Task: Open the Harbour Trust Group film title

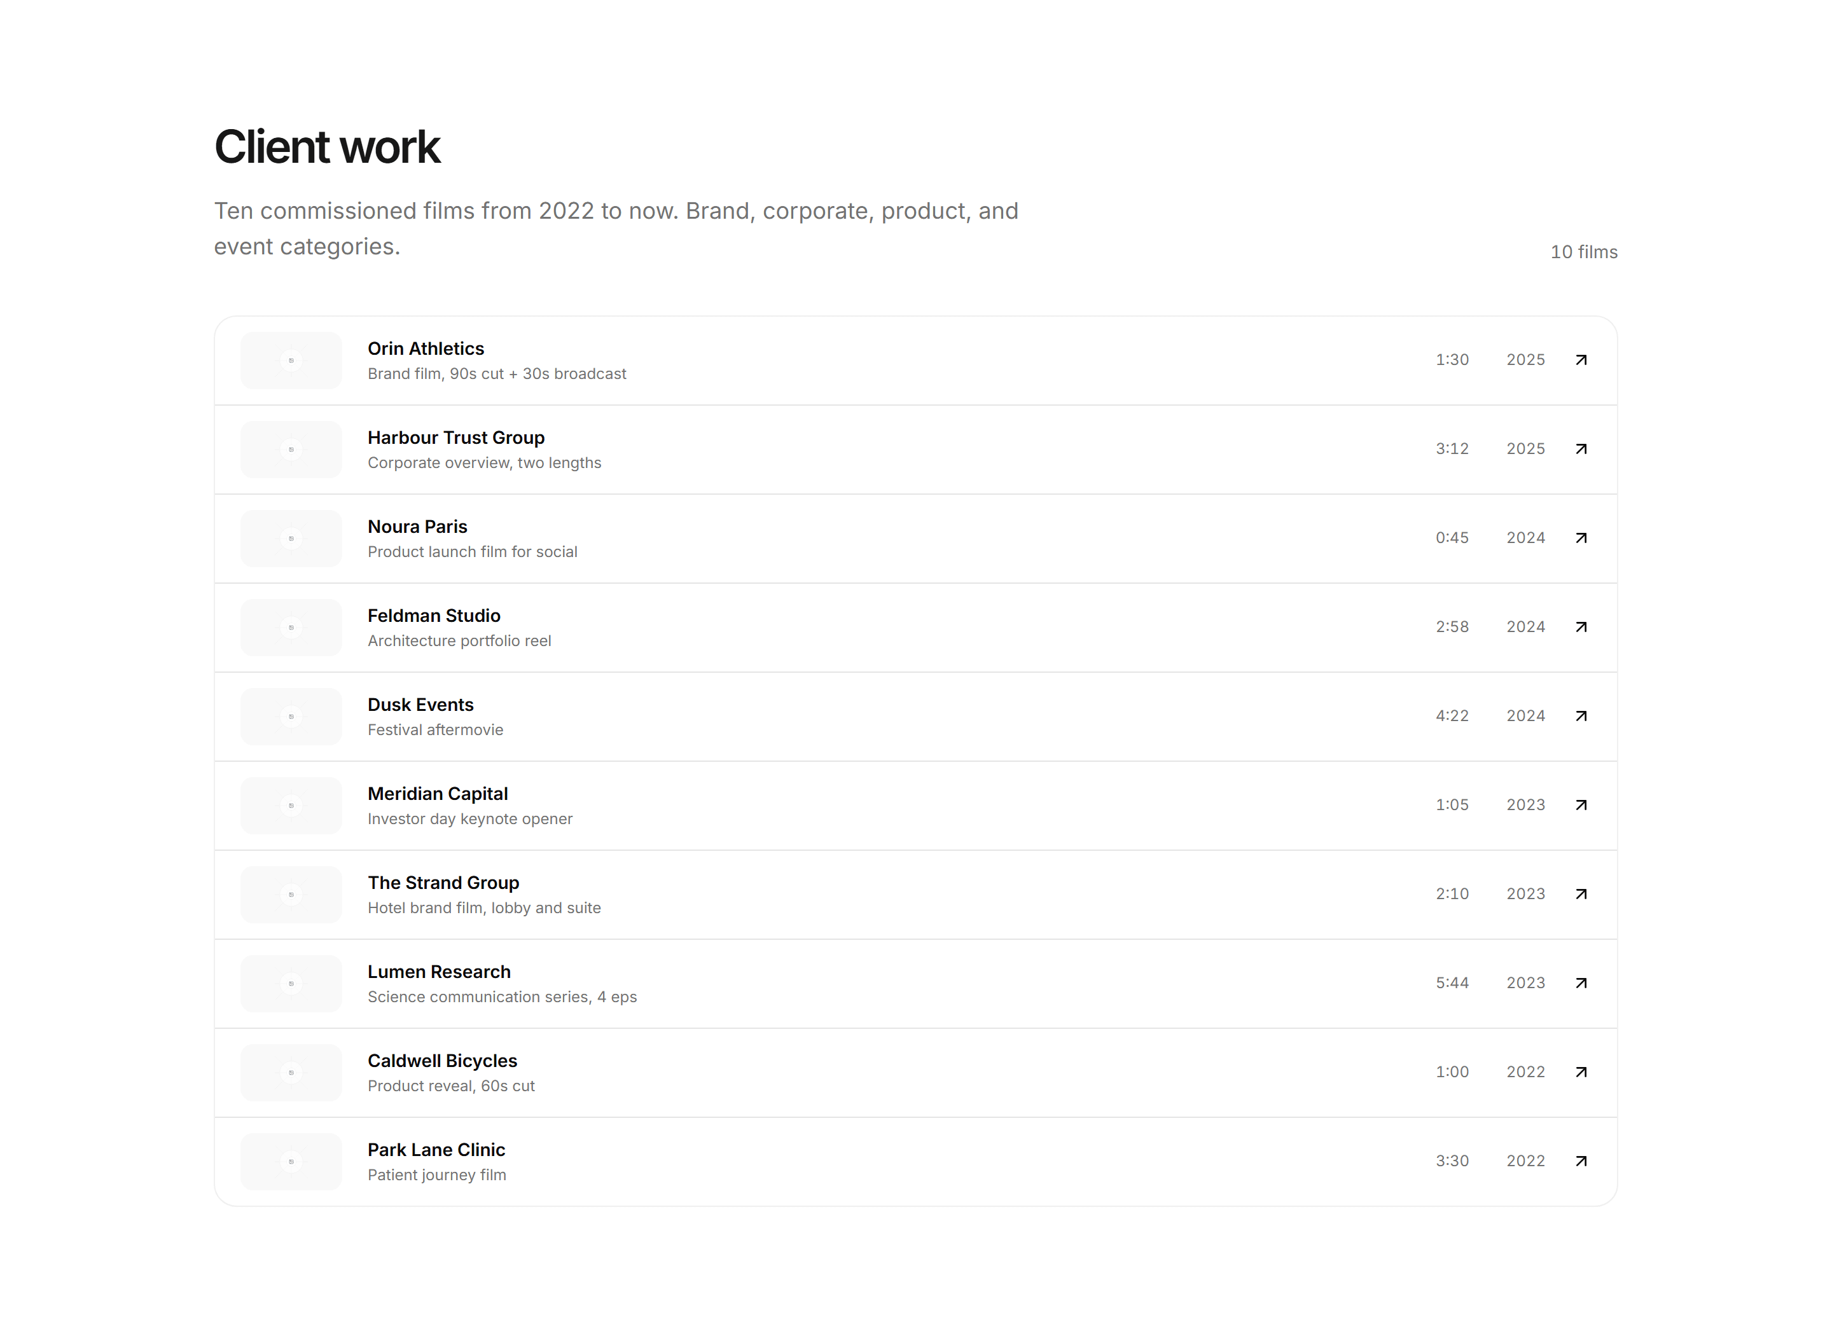Action: pyautogui.click(x=455, y=437)
